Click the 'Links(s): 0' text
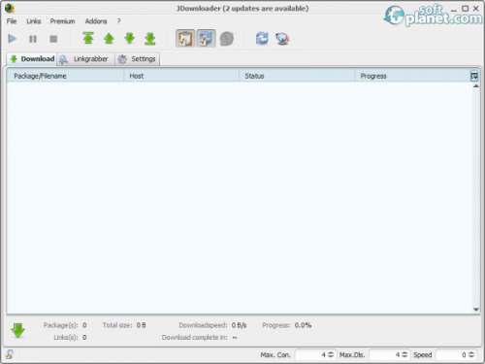This screenshot has height=364, width=485. click(70, 338)
